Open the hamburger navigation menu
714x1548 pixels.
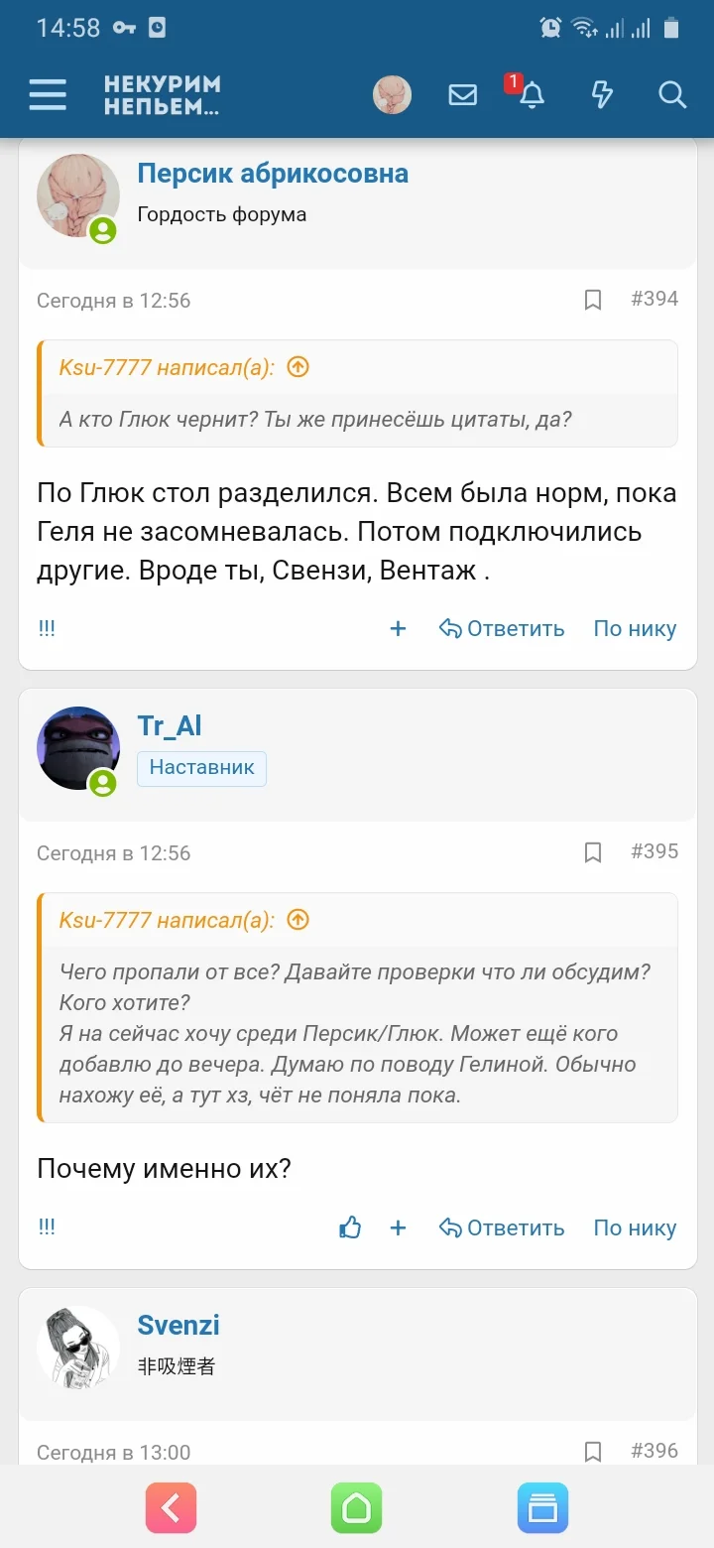click(48, 95)
